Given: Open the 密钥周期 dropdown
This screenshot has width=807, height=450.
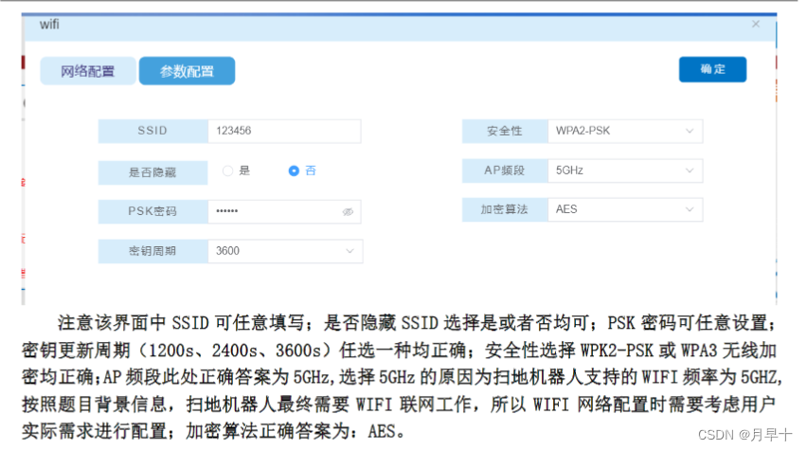Looking at the screenshot, I should [x=285, y=251].
